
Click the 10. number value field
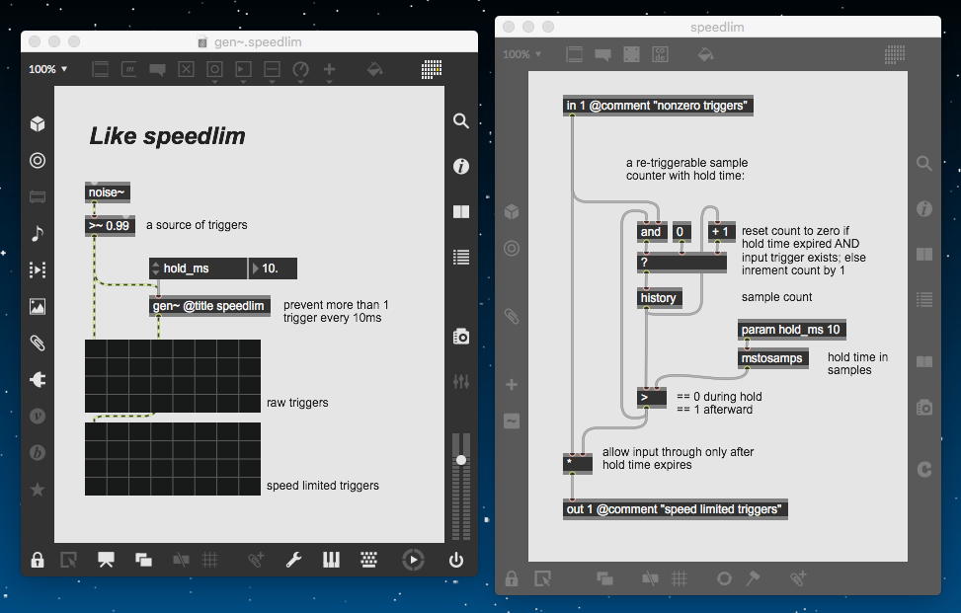click(x=273, y=268)
